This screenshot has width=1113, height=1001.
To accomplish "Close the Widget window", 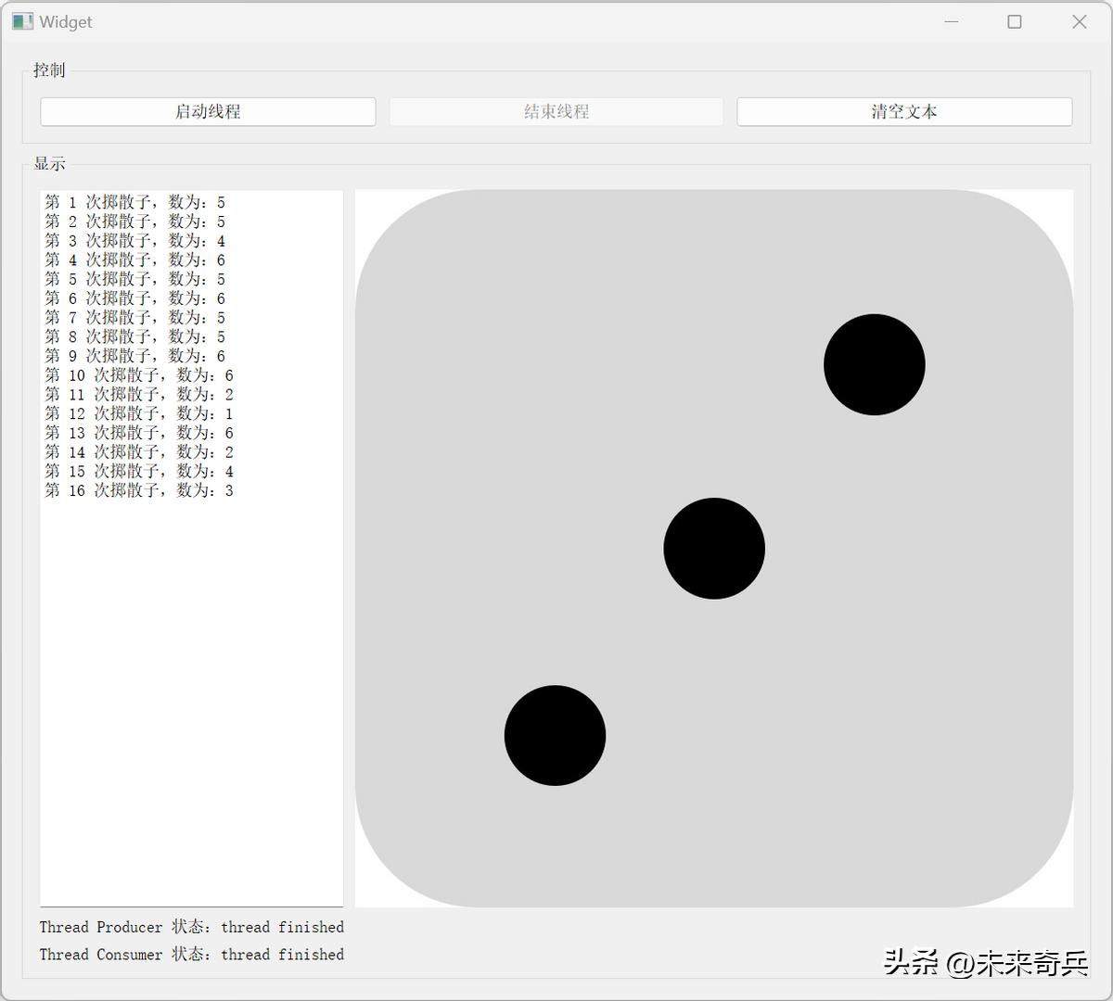I will [x=1080, y=21].
